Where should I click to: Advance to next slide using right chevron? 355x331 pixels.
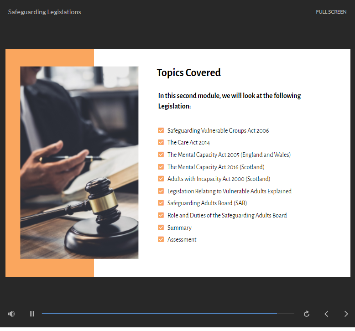pos(346,314)
